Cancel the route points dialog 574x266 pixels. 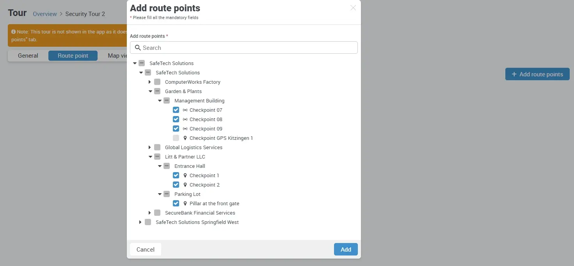[x=145, y=249]
